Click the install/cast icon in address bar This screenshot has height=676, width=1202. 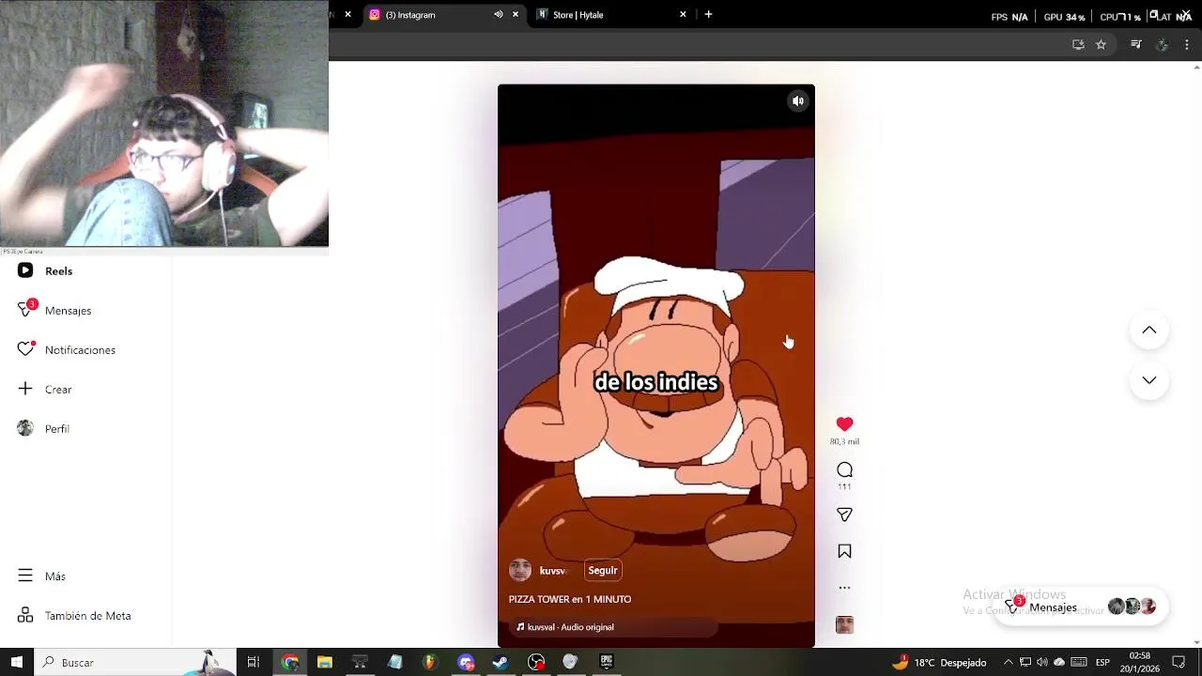pos(1078,44)
